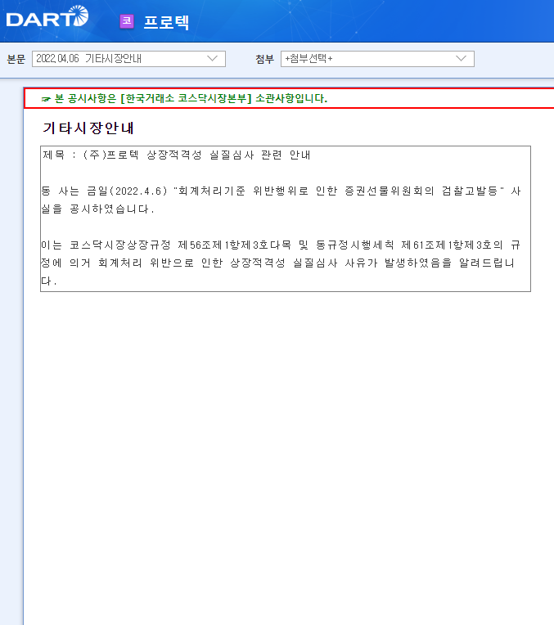The image size is (554, 625).
Task: Click the green notice about 한국거래소 코스닥시장본부
Action: click(191, 98)
